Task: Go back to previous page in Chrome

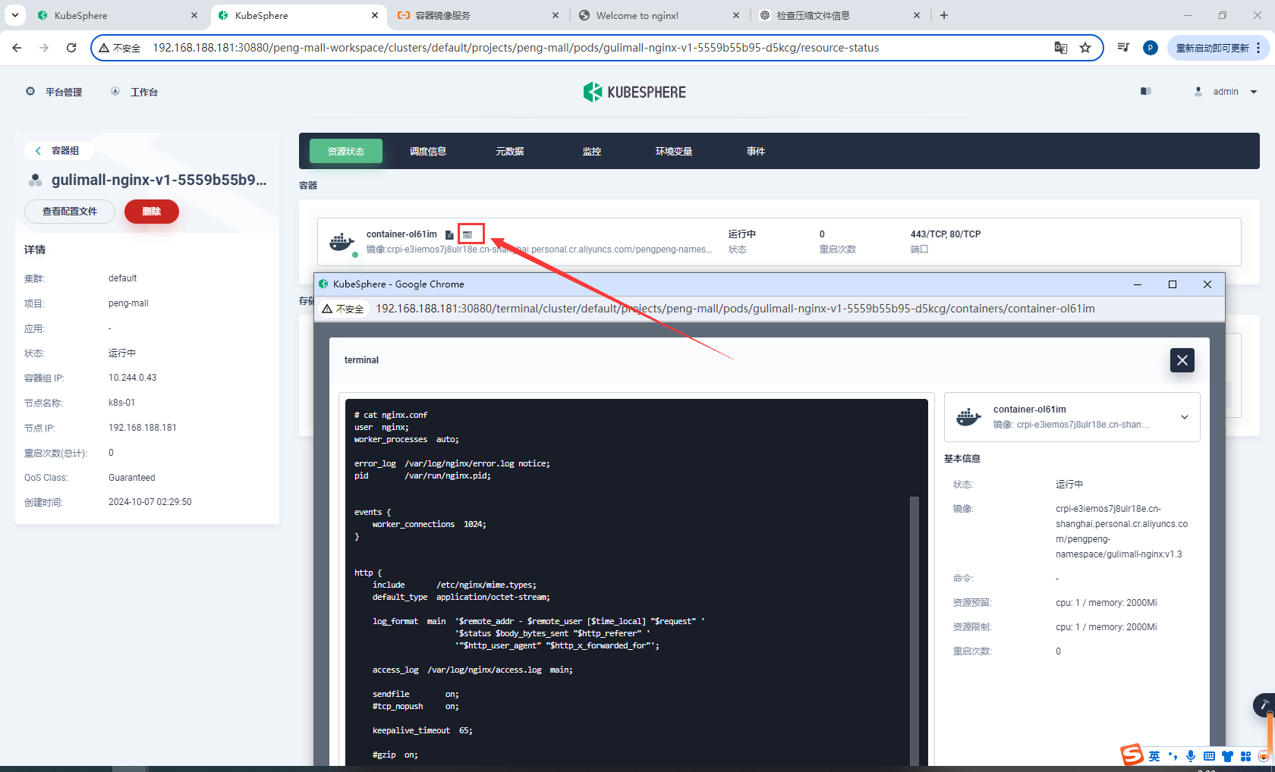Action: 17,48
